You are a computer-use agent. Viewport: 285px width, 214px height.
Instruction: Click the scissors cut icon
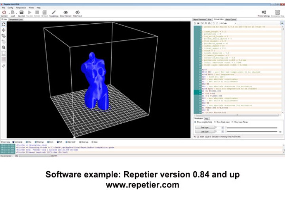pyautogui.click(x=203, y=23)
